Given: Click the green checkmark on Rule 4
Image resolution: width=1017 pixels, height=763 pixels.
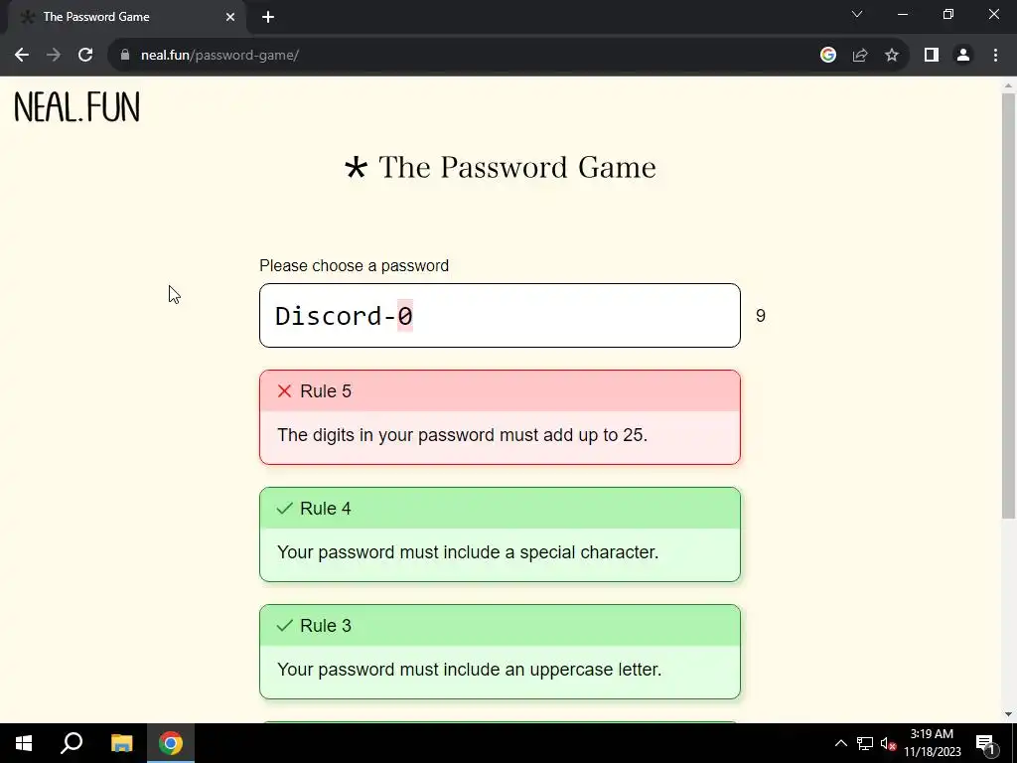Looking at the screenshot, I should [x=284, y=508].
